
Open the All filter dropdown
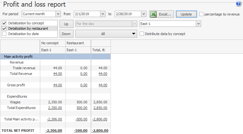133,34
